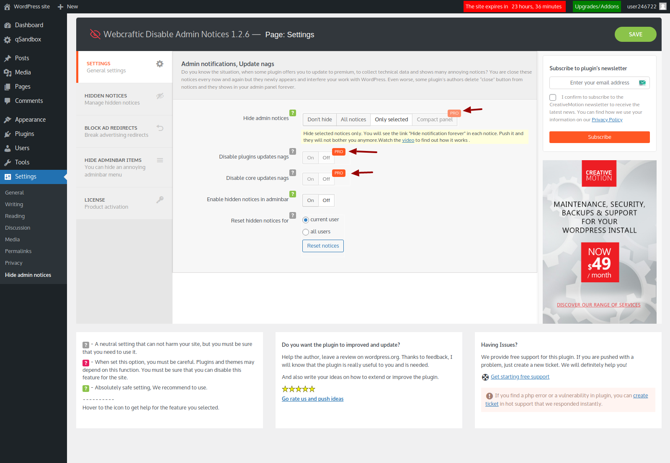Click the key icon on the LICENSE tab
The image size is (670, 463).
pyautogui.click(x=160, y=200)
